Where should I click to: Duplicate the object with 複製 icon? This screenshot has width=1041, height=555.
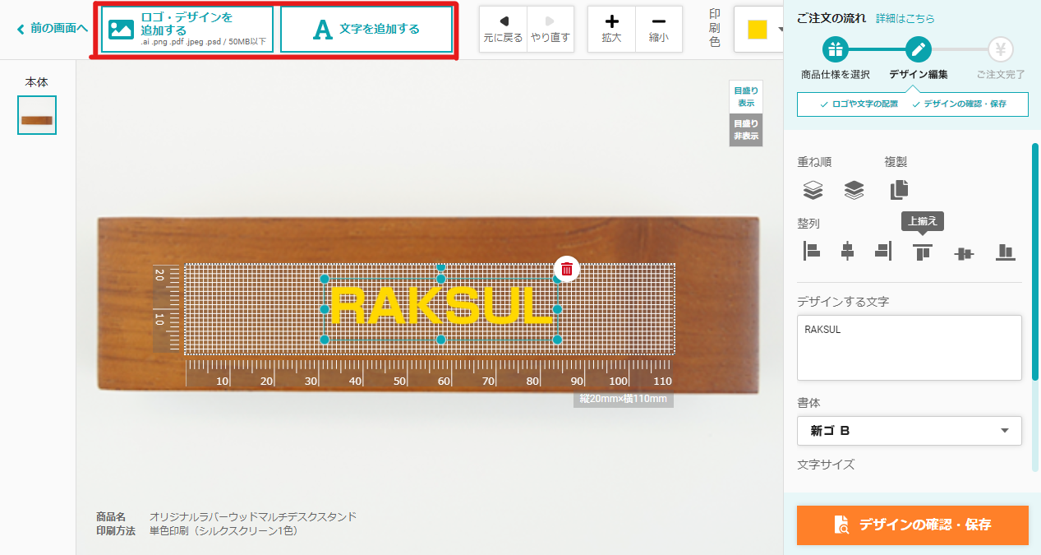(900, 190)
